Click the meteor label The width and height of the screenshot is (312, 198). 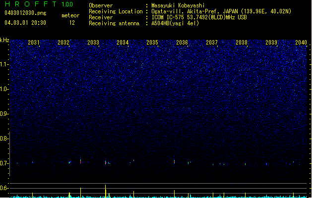point(70,15)
